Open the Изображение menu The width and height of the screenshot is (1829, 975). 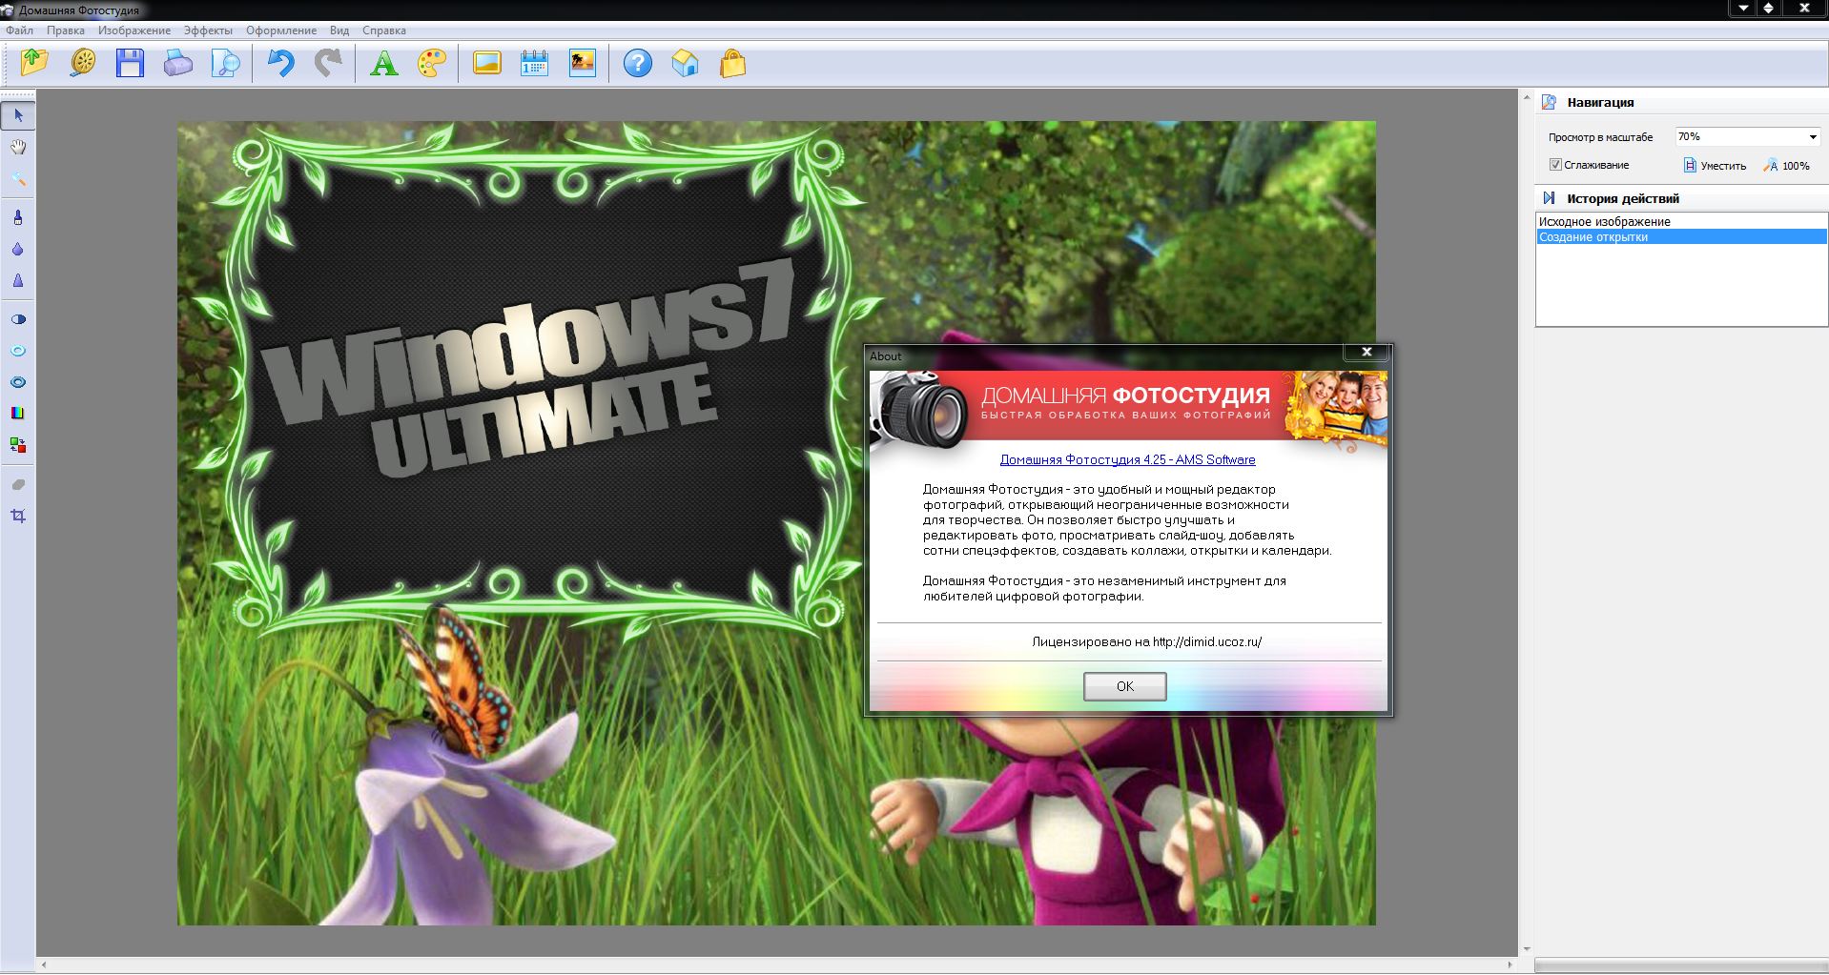click(134, 30)
